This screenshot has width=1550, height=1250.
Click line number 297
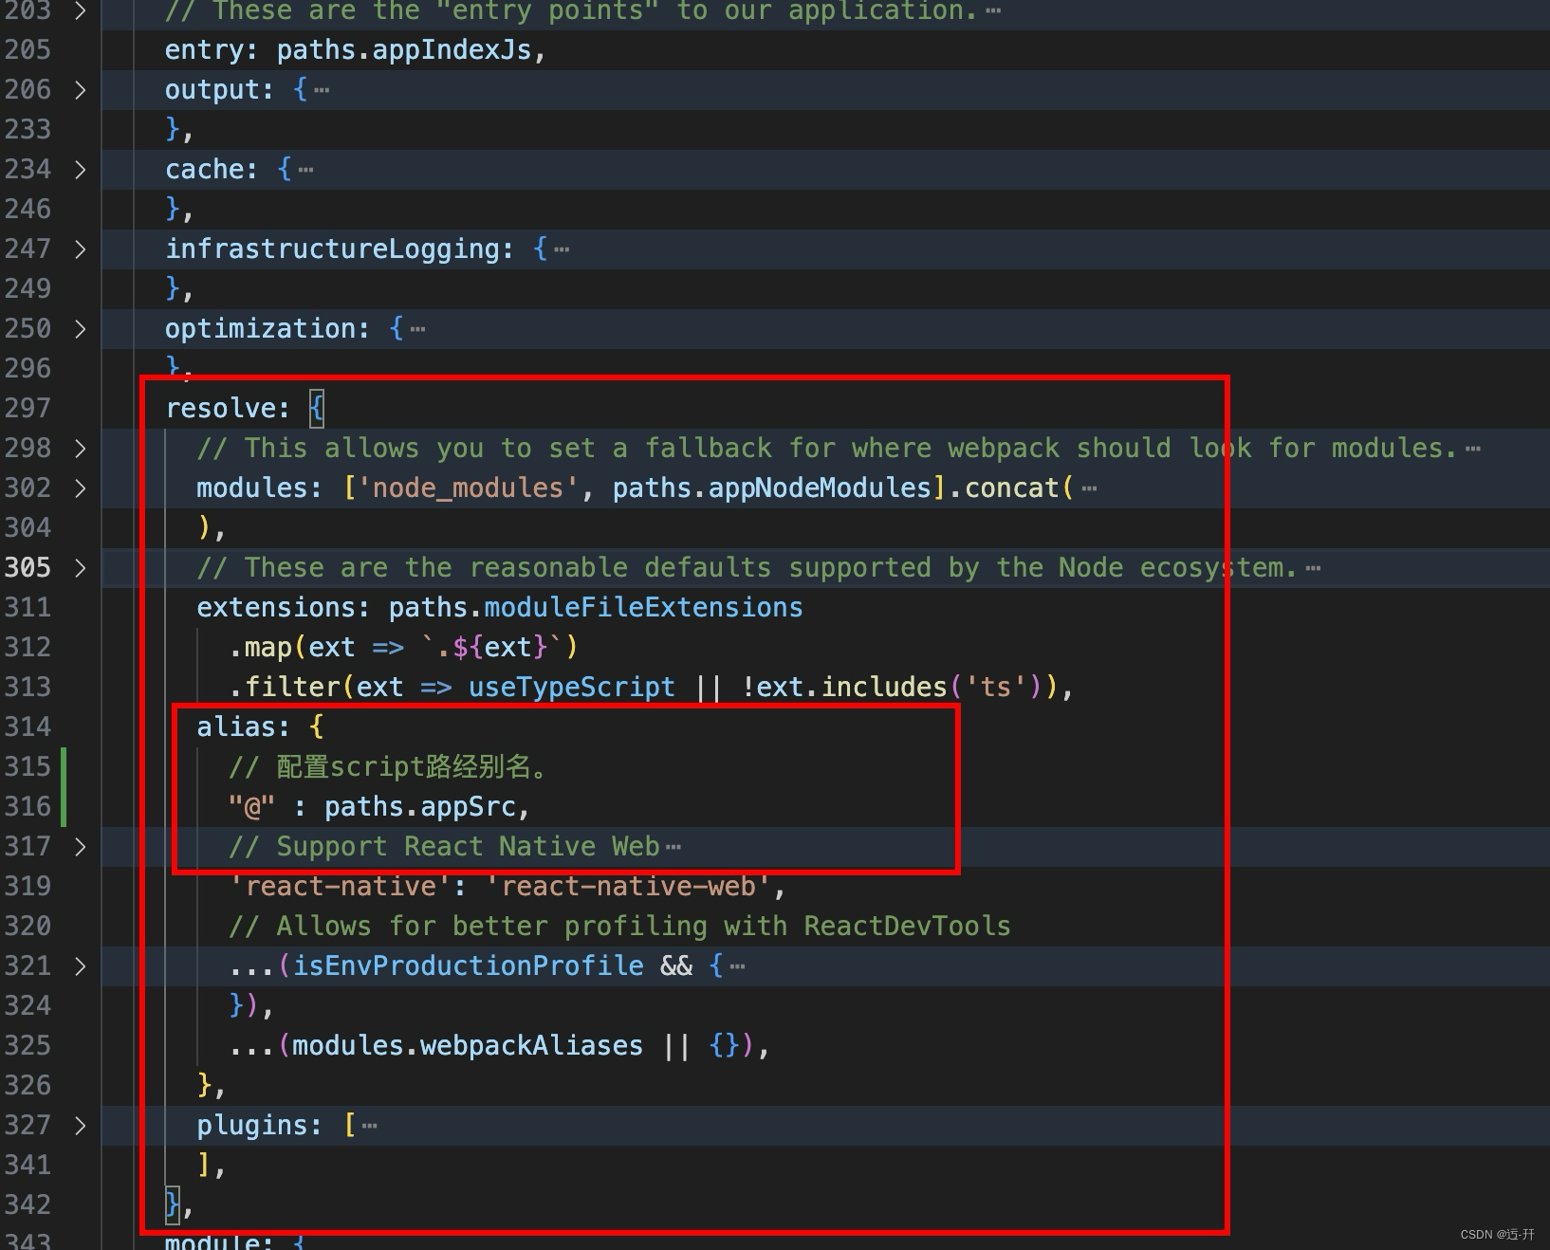pyautogui.click(x=28, y=409)
